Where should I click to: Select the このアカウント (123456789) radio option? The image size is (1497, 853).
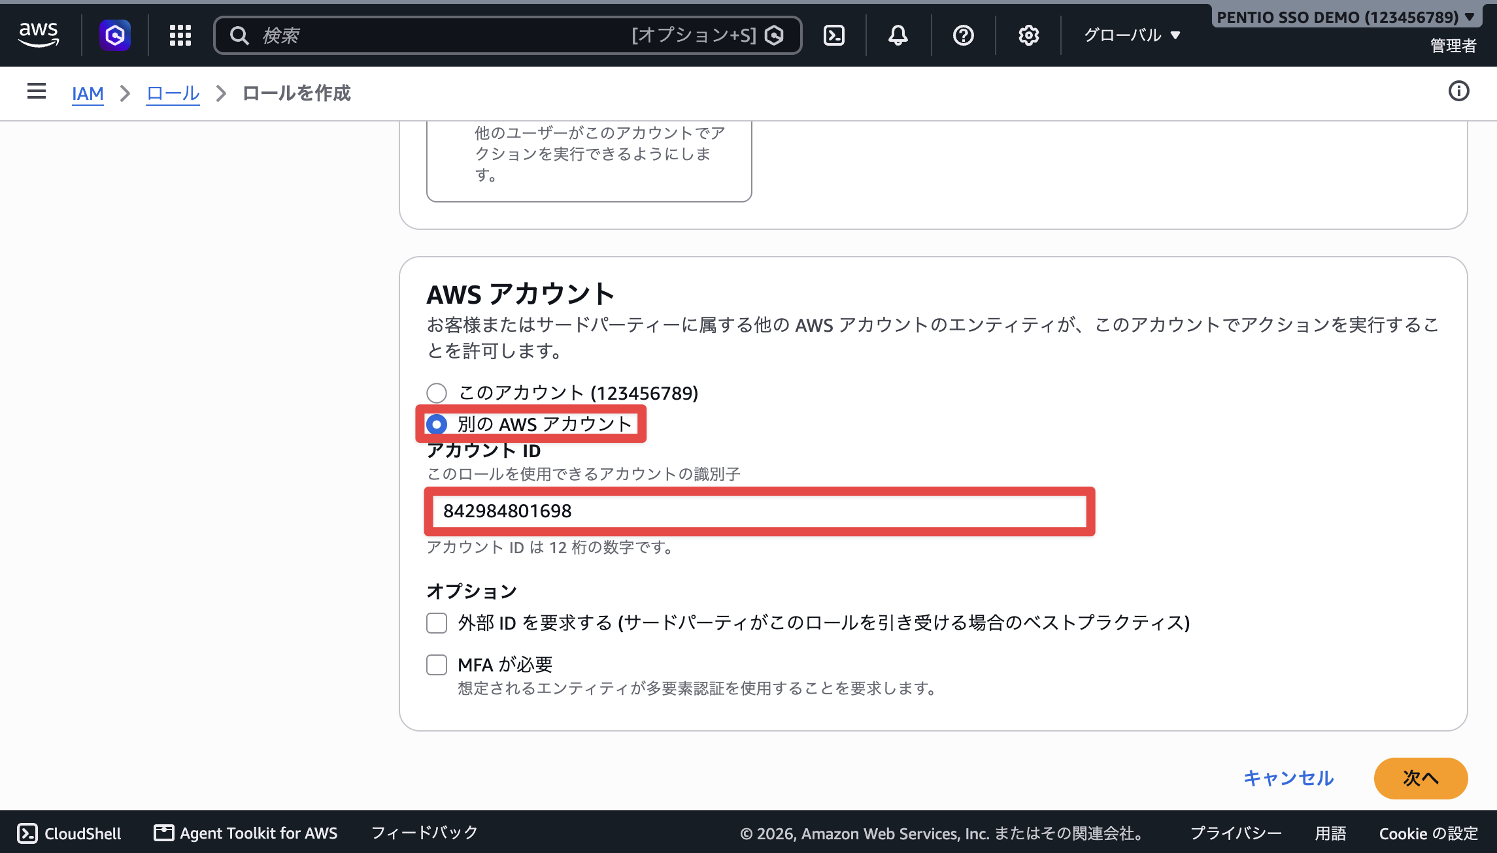pos(437,393)
